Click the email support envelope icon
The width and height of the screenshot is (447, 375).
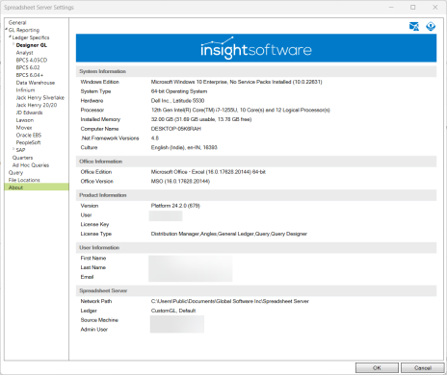point(414,26)
